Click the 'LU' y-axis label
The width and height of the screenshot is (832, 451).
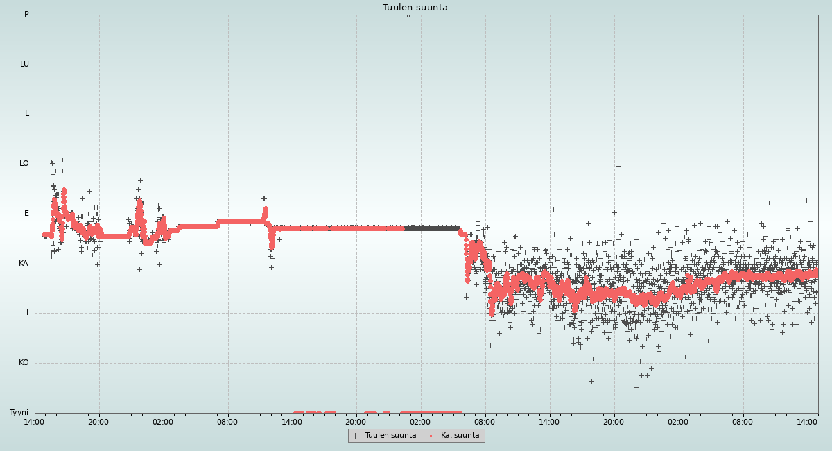click(24, 65)
